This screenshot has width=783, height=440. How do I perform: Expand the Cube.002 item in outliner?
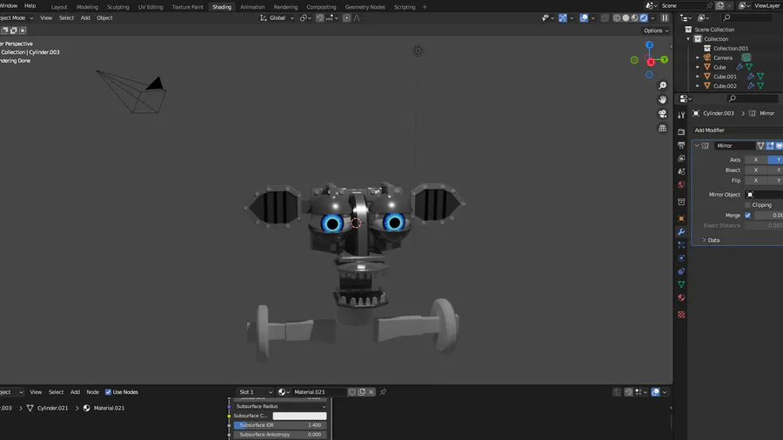click(698, 86)
